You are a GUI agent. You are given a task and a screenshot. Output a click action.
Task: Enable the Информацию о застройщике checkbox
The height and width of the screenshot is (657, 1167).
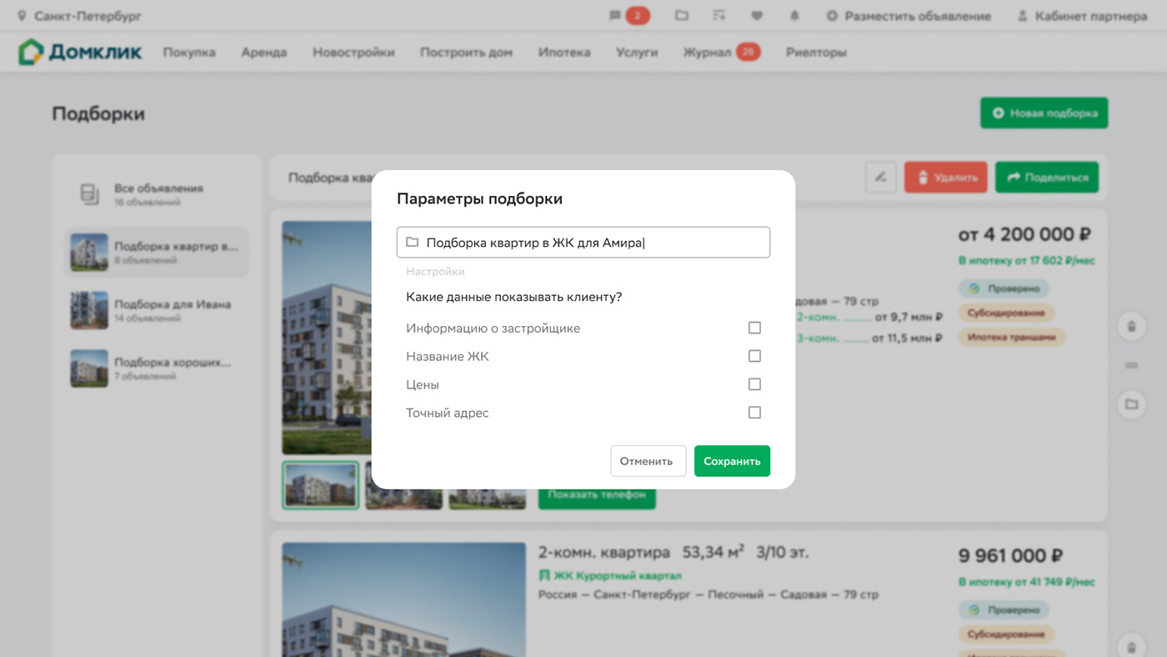coord(754,328)
